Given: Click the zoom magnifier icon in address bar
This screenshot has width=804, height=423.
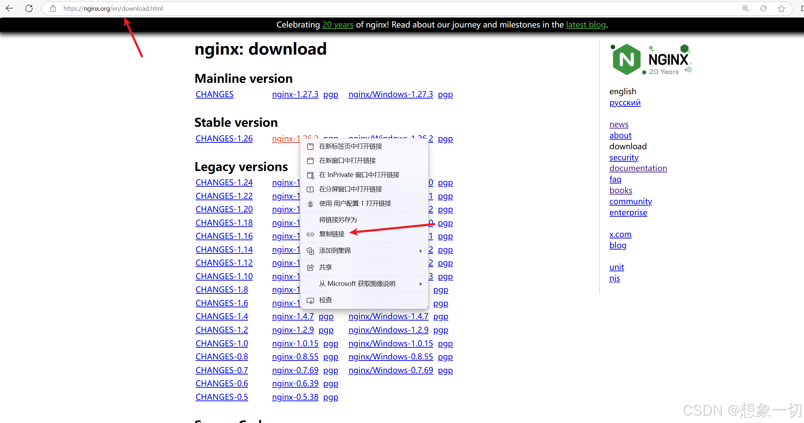Looking at the screenshot, I should tap(746, 8).
